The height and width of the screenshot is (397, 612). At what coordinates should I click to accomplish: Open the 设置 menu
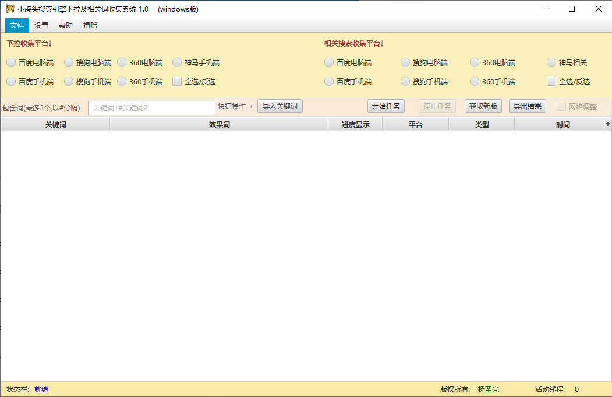[41, 26]
